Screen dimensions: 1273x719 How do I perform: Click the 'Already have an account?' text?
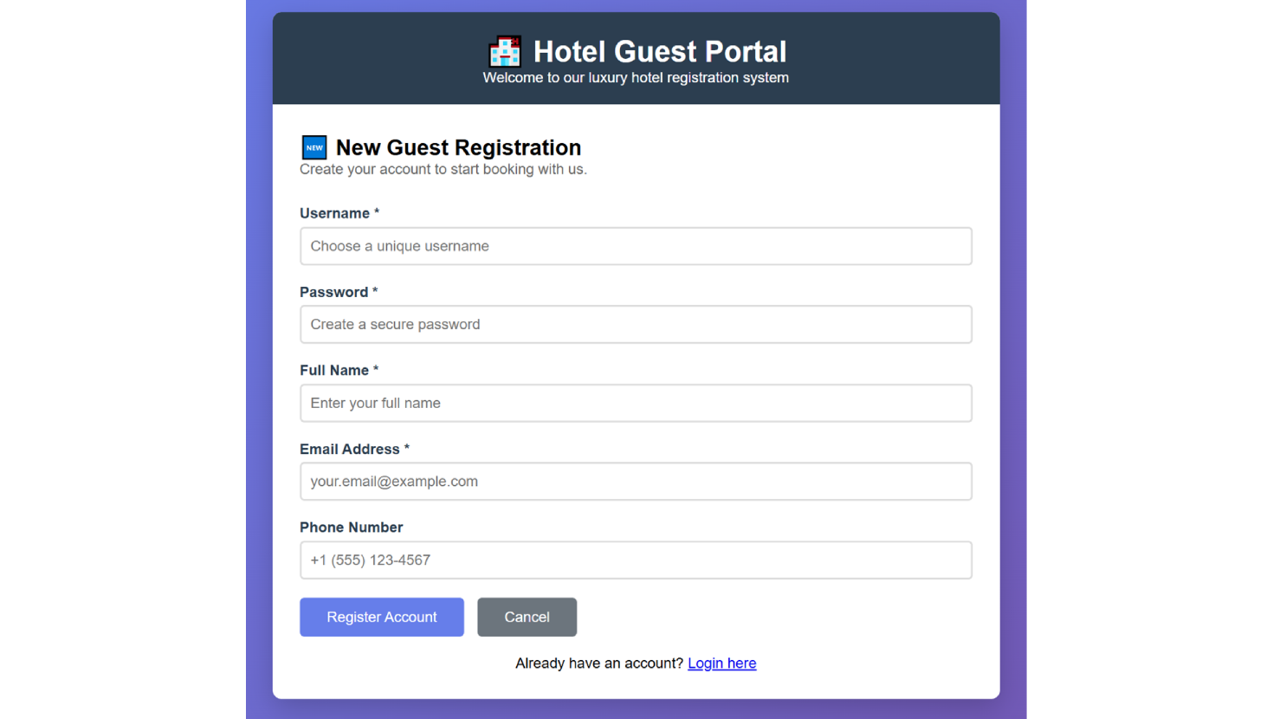pyautogui.click(x=598, y=663)
